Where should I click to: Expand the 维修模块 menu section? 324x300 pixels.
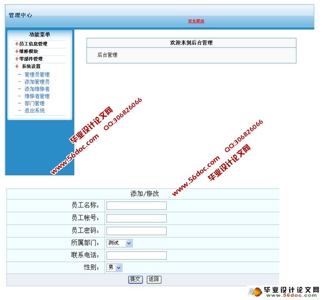(27, 51)
